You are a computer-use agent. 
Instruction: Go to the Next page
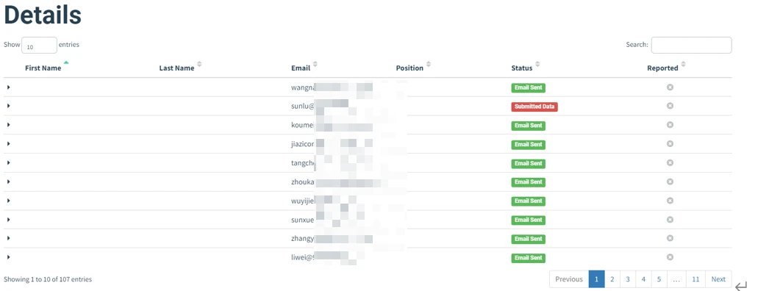tap(718, 279)
